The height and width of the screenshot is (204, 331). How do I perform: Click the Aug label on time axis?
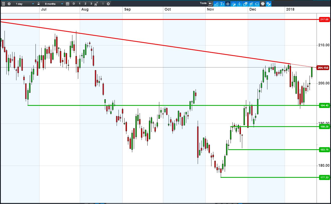(85, 9)
